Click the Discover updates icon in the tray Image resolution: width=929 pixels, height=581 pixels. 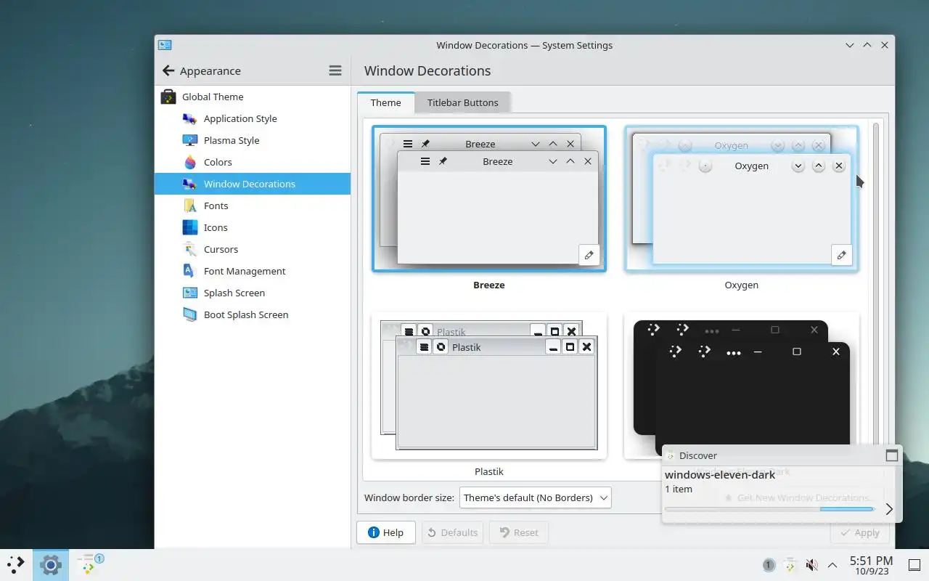point(790,565)
